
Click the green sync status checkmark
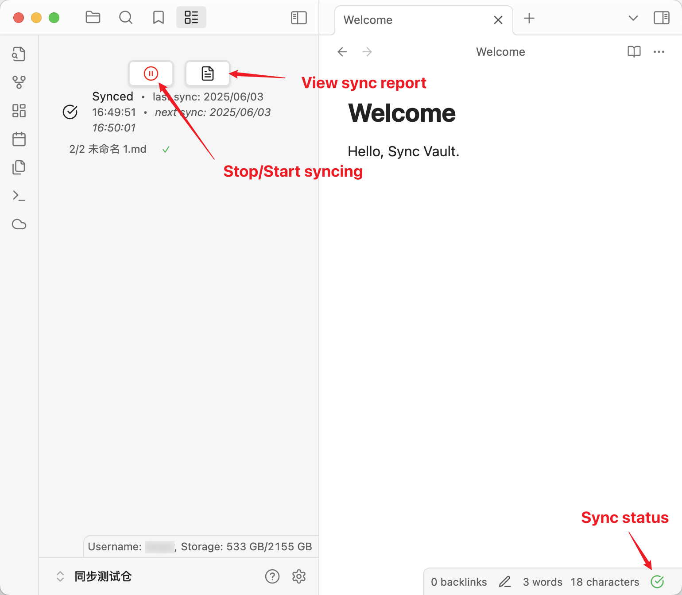pos(657,582)
